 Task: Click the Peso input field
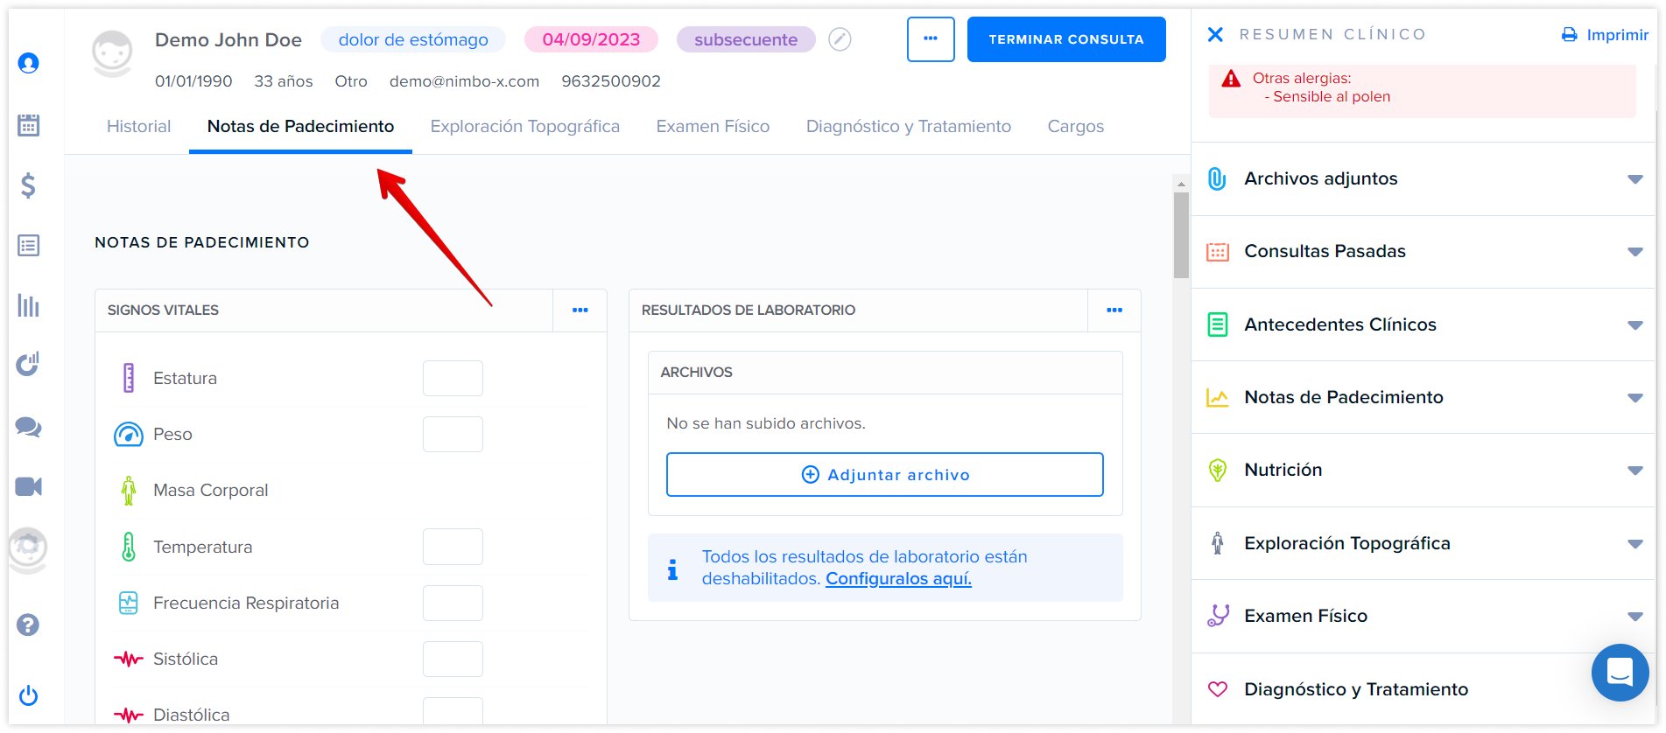[453, 434]
